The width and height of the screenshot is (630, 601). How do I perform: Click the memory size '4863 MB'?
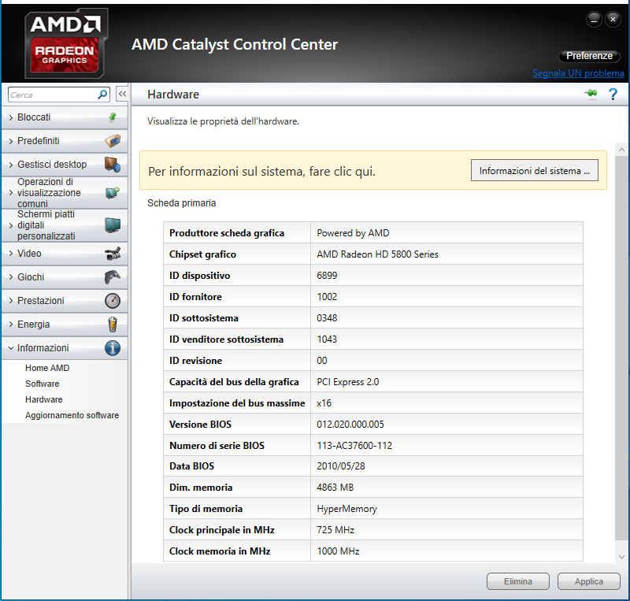click(335, 488)
